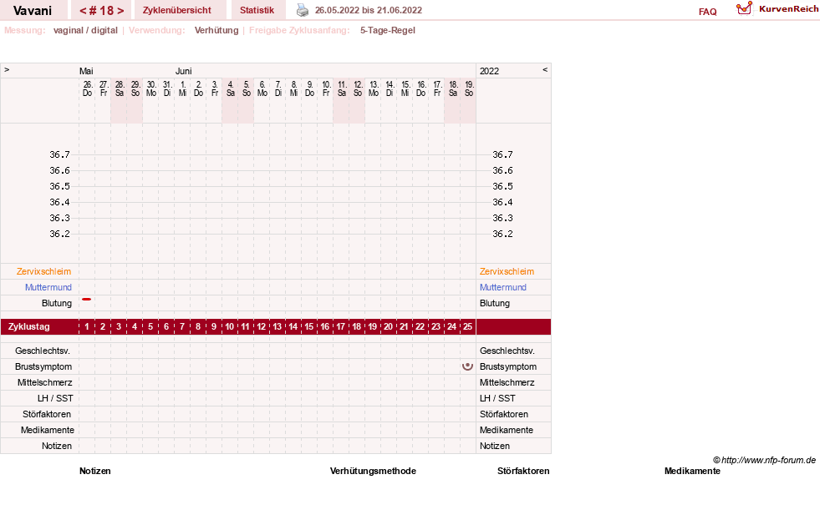Select the '4. Sa' date column header

click(231, 88)
